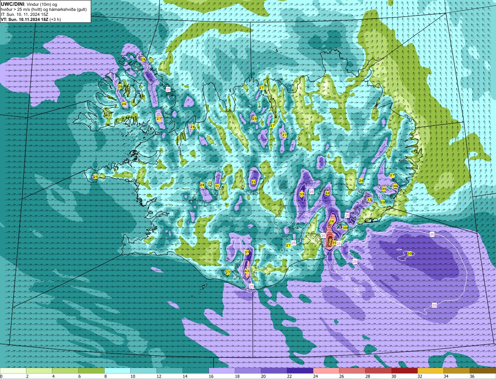This screenshot has width=496, height=379.
Task: Select the '30' tick label on the color scale
Action: [394, 376]
